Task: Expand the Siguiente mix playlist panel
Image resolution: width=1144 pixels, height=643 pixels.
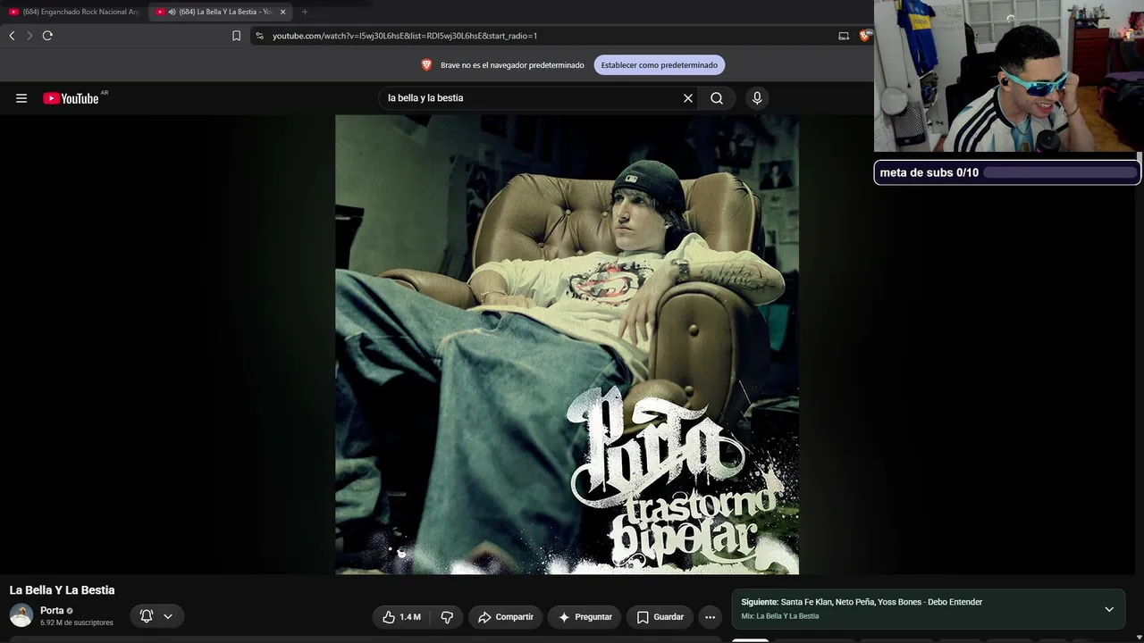Action: click(x=1109, y=609)
